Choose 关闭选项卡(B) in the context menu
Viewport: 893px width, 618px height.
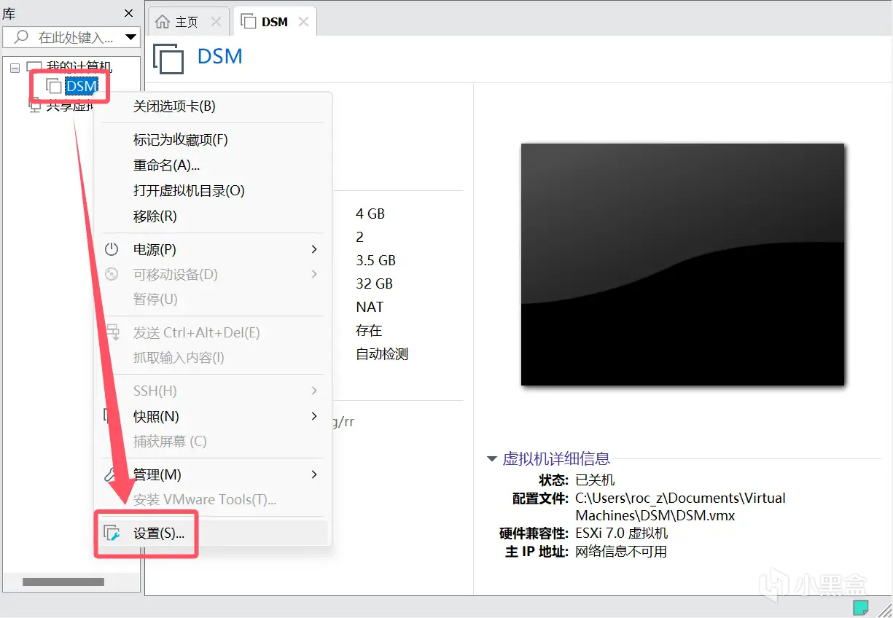click(213, 106)
